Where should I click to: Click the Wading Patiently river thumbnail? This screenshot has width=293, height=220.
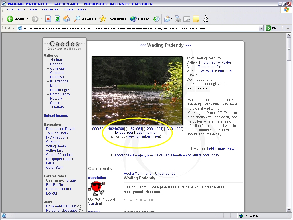pos(137,91)
